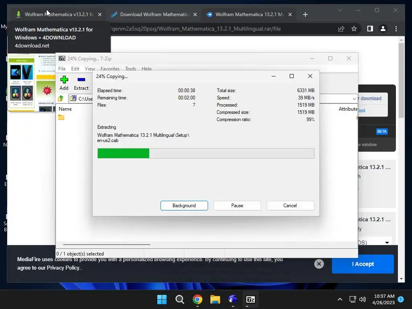Open Chrome three-dot menu
The height and width of the screenshot is (309, 412).
click(x=396, y=29)
